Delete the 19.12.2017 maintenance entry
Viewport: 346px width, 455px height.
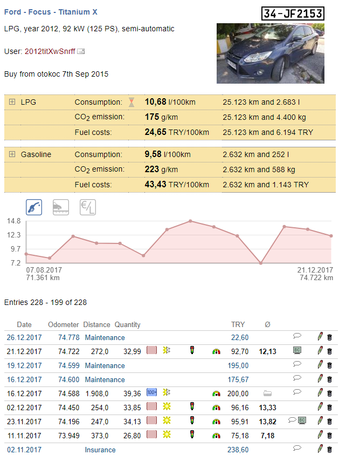[329, 365]
